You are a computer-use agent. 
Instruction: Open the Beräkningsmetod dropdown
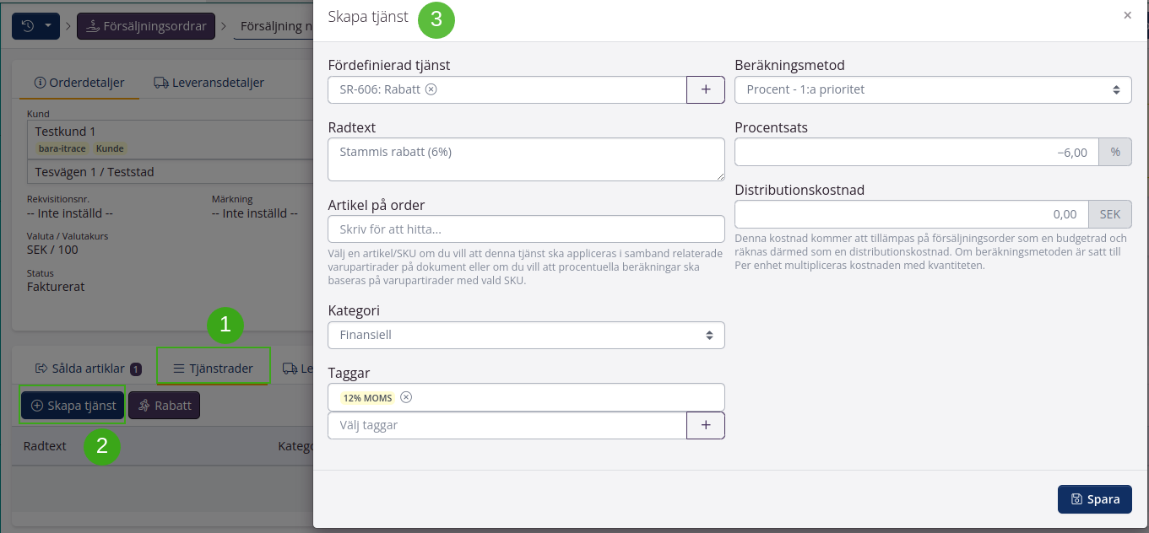tap(933, 89)
